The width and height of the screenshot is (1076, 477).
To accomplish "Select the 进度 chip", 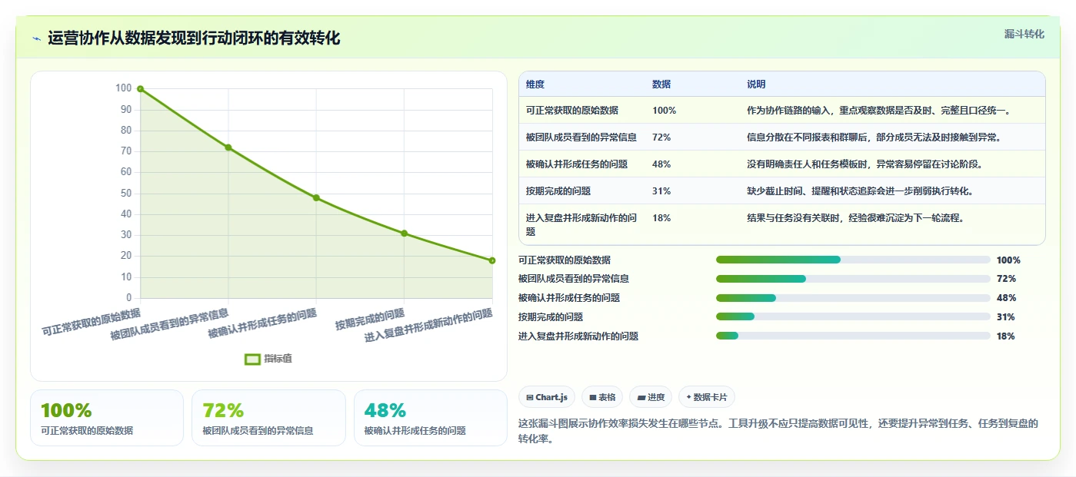I will coord(651,397).
